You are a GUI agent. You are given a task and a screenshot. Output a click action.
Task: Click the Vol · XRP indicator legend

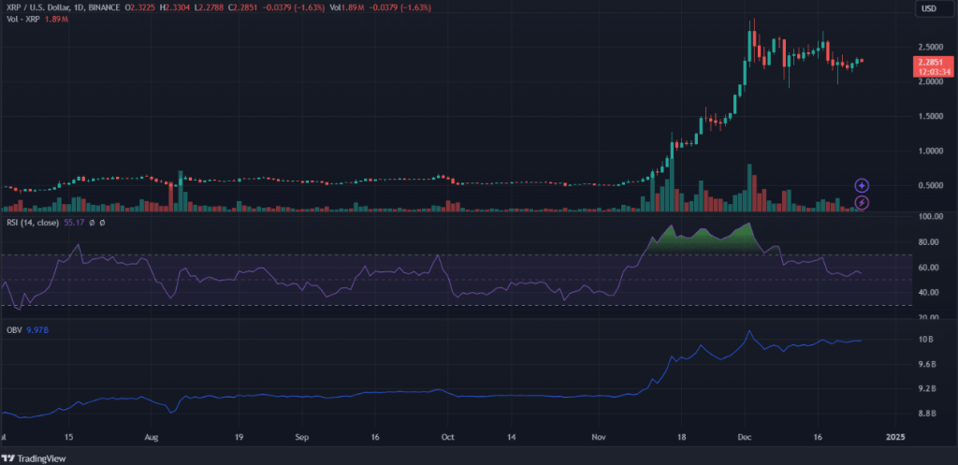22,20
